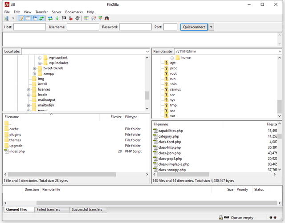Open the Bookmarks menu
285x223 pixels.
coord(74,12)
